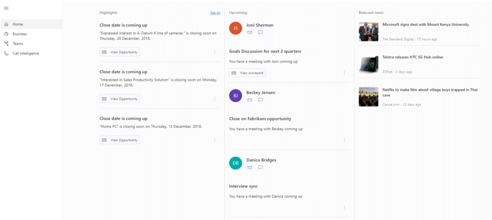The height and width of the screenshot is (220, 492).
Task: Email Danica Bridges via envelope icon
Action: pos(250,167)
